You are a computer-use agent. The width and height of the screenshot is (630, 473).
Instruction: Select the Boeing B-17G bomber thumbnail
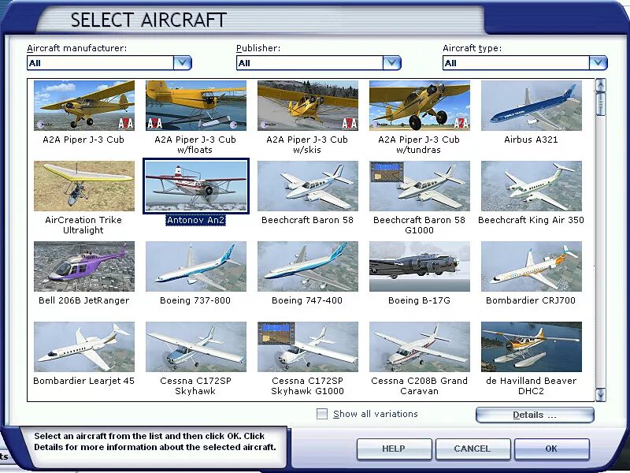point(420,266)
